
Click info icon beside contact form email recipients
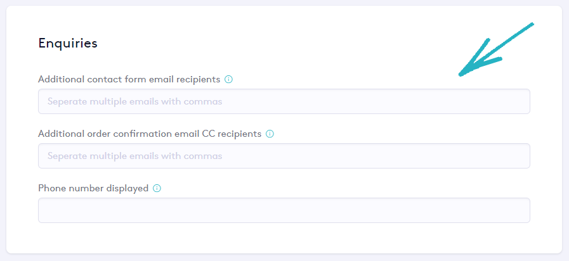(229, 80)
